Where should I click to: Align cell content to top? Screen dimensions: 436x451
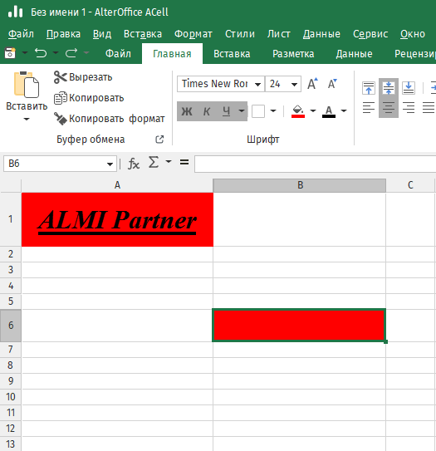click(x=369, y=88)
